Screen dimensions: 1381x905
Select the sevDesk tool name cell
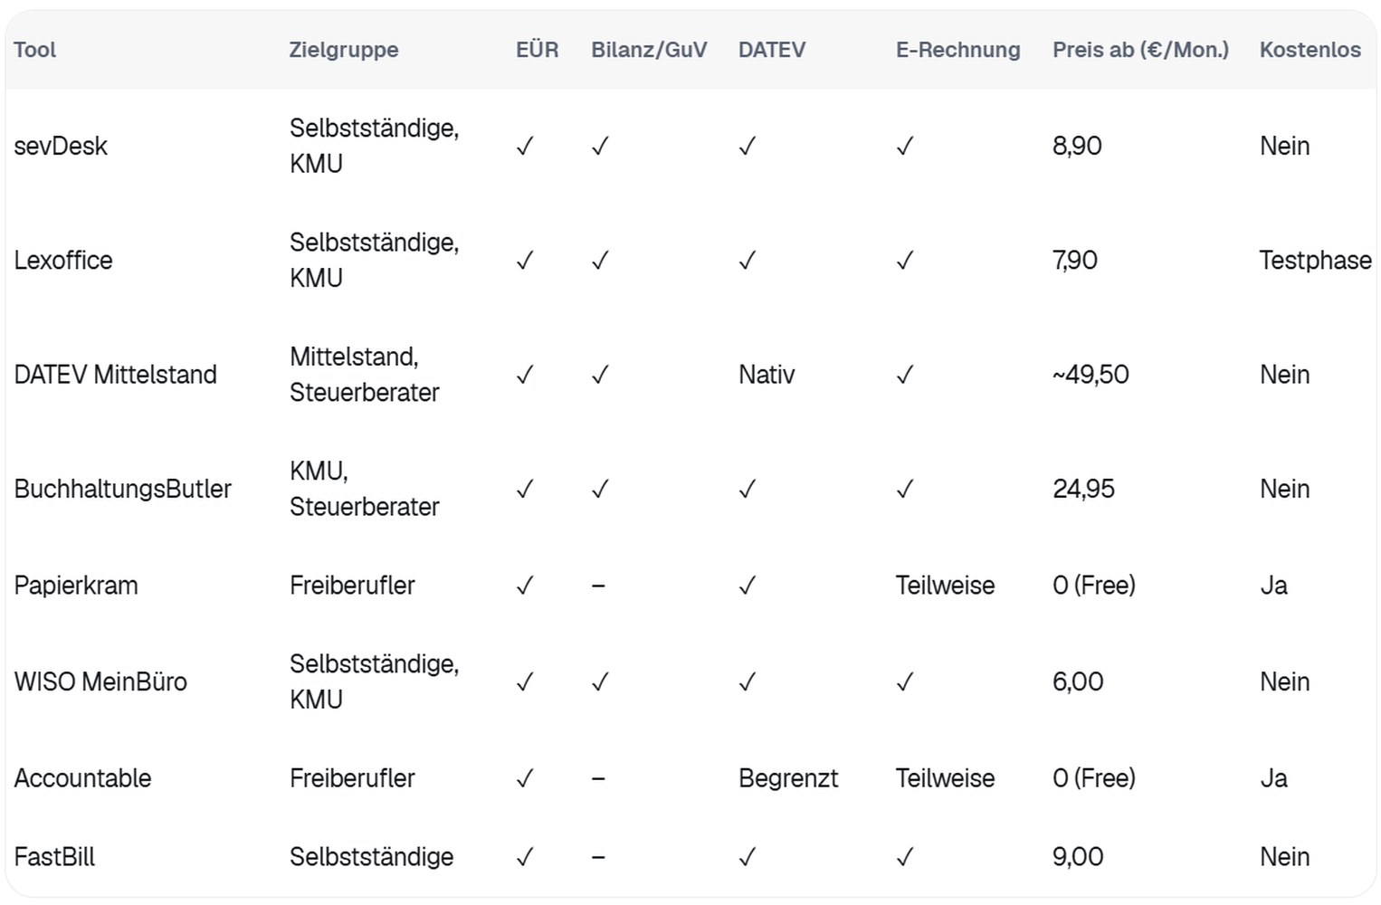61,146
